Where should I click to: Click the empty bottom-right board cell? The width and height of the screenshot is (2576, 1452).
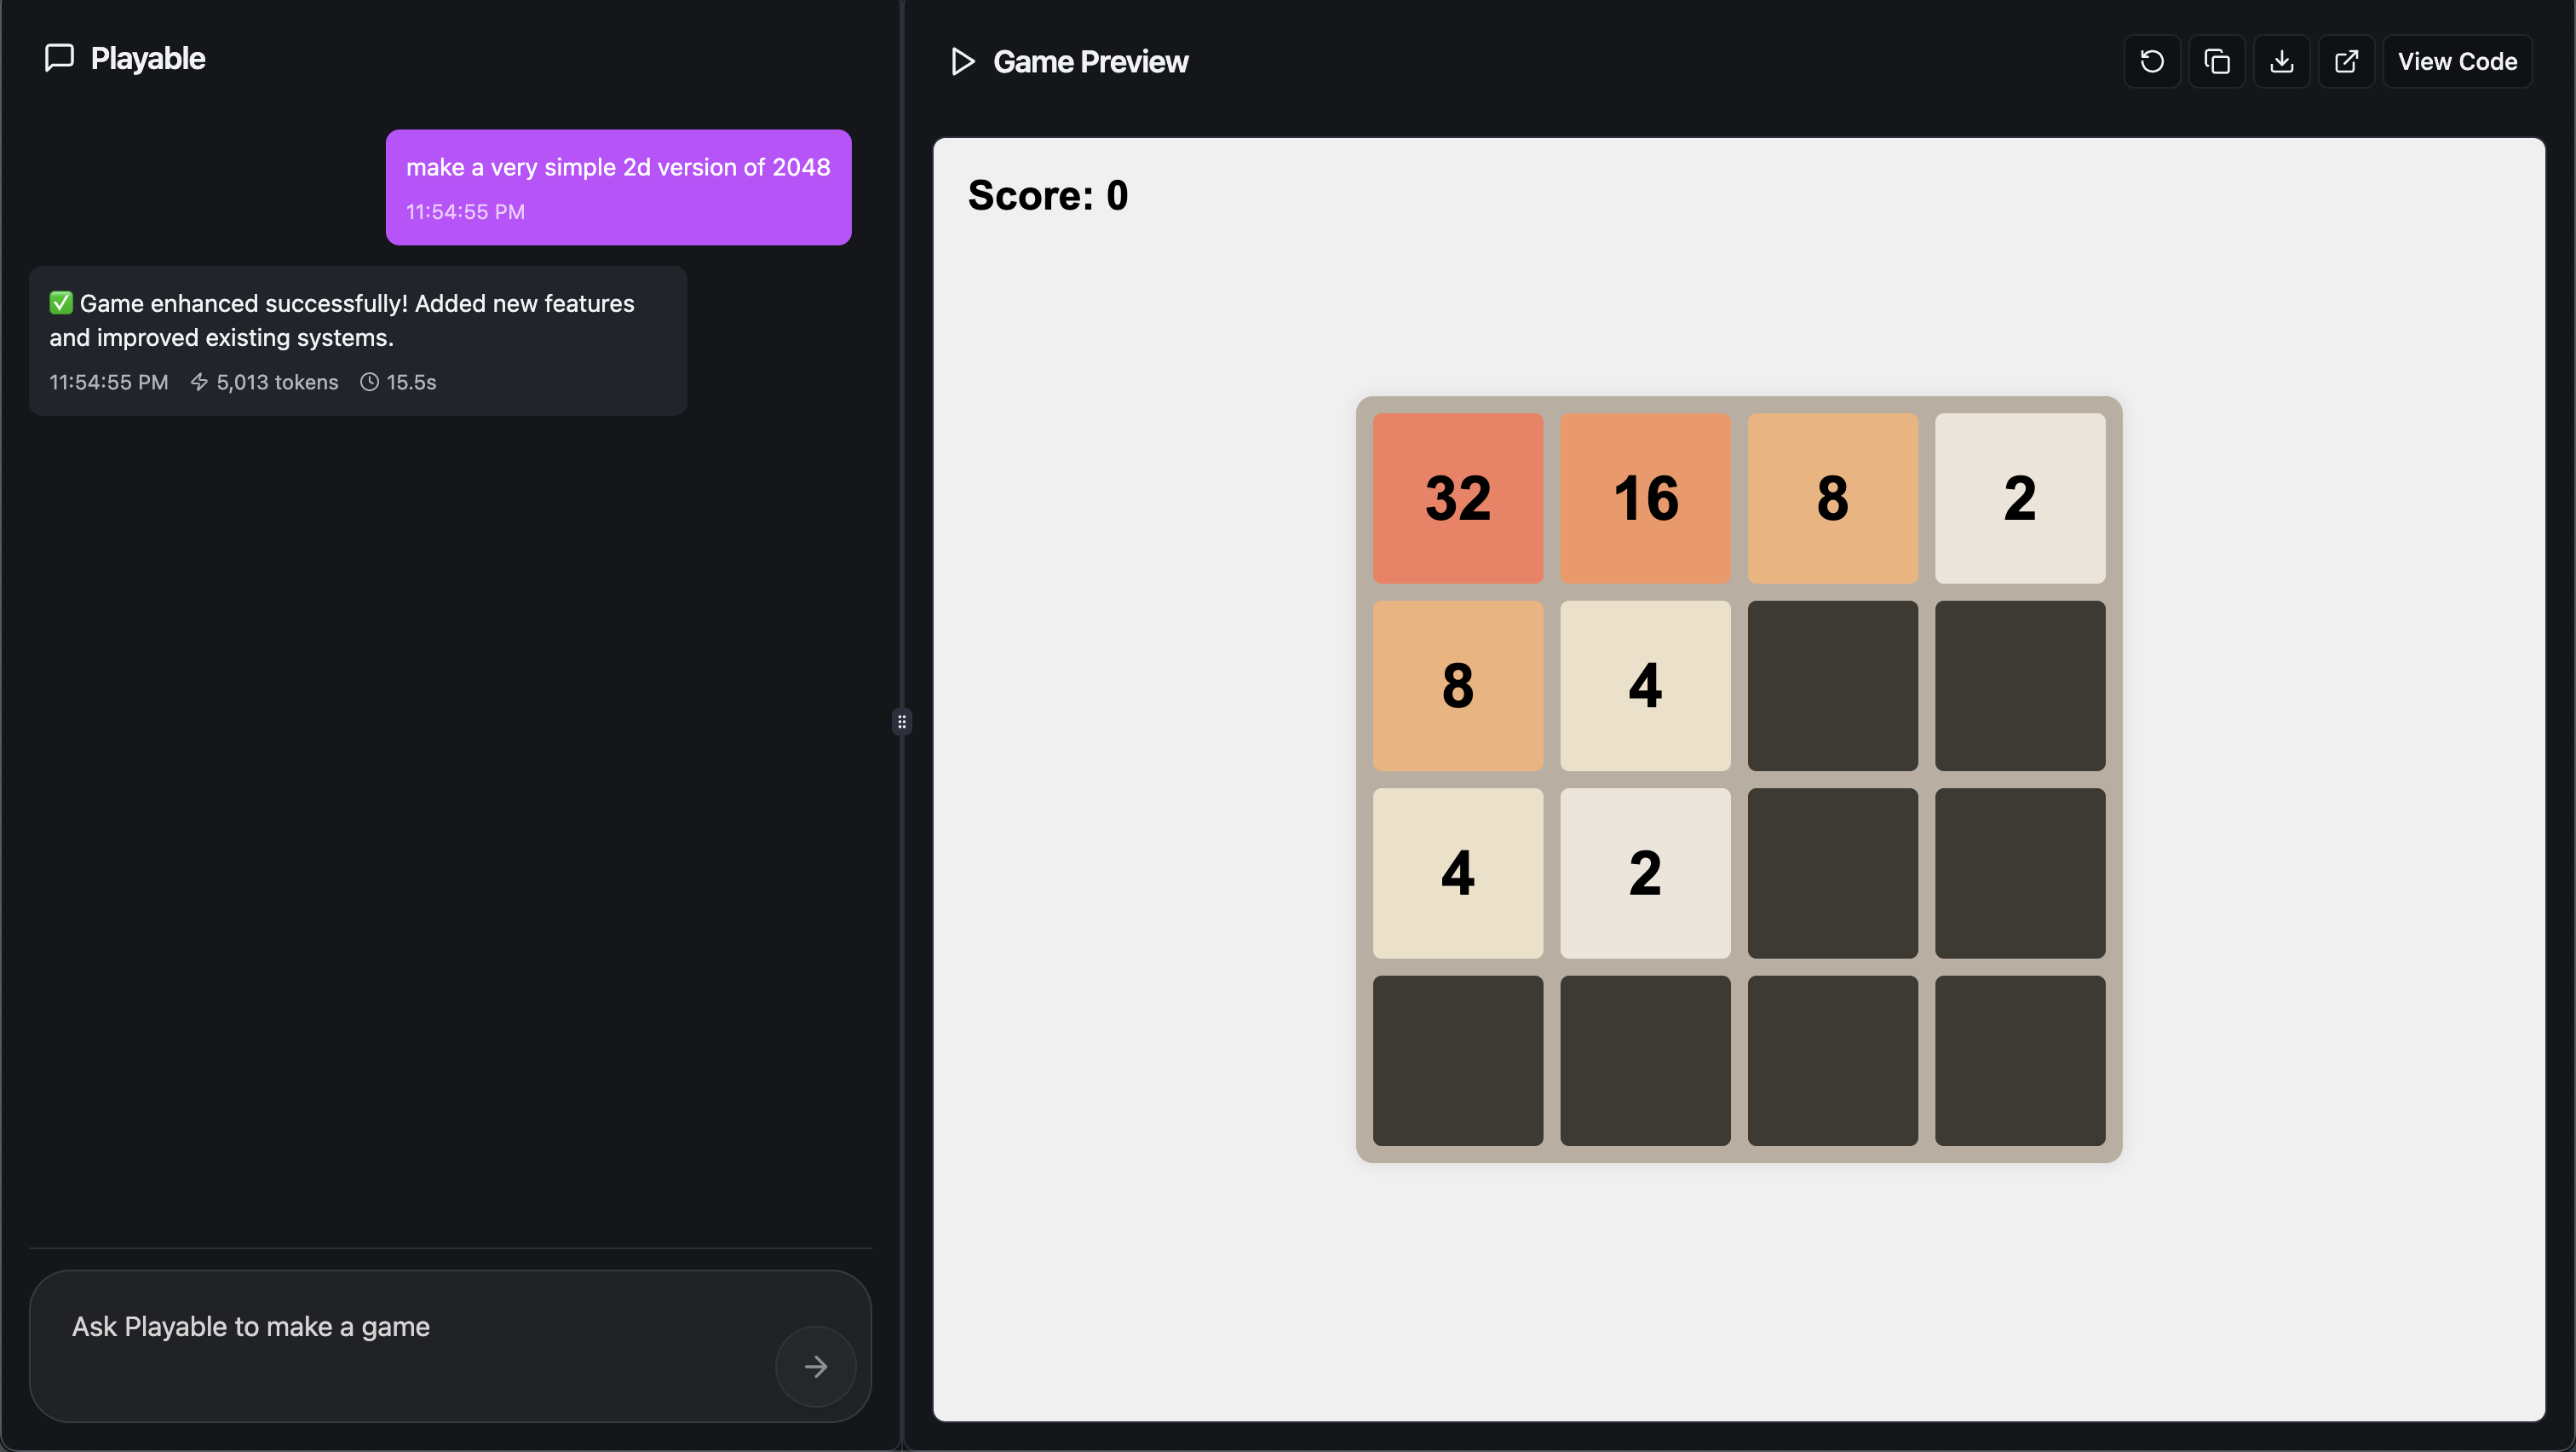2019,1060
